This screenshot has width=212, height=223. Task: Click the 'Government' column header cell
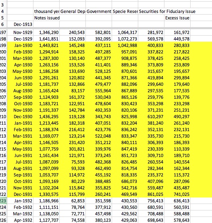pos(99,11)
